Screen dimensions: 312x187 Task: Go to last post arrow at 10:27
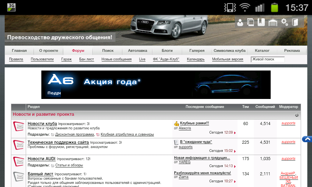click(x=235, y=182)
